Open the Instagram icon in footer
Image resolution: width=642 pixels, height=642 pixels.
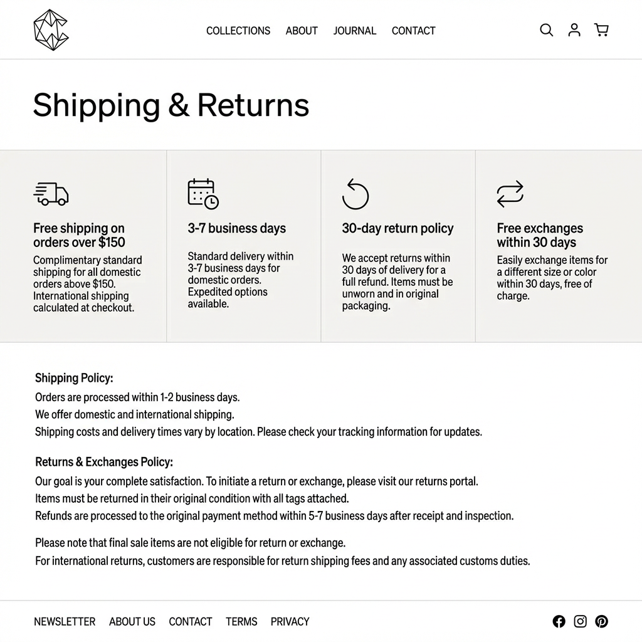581,621
